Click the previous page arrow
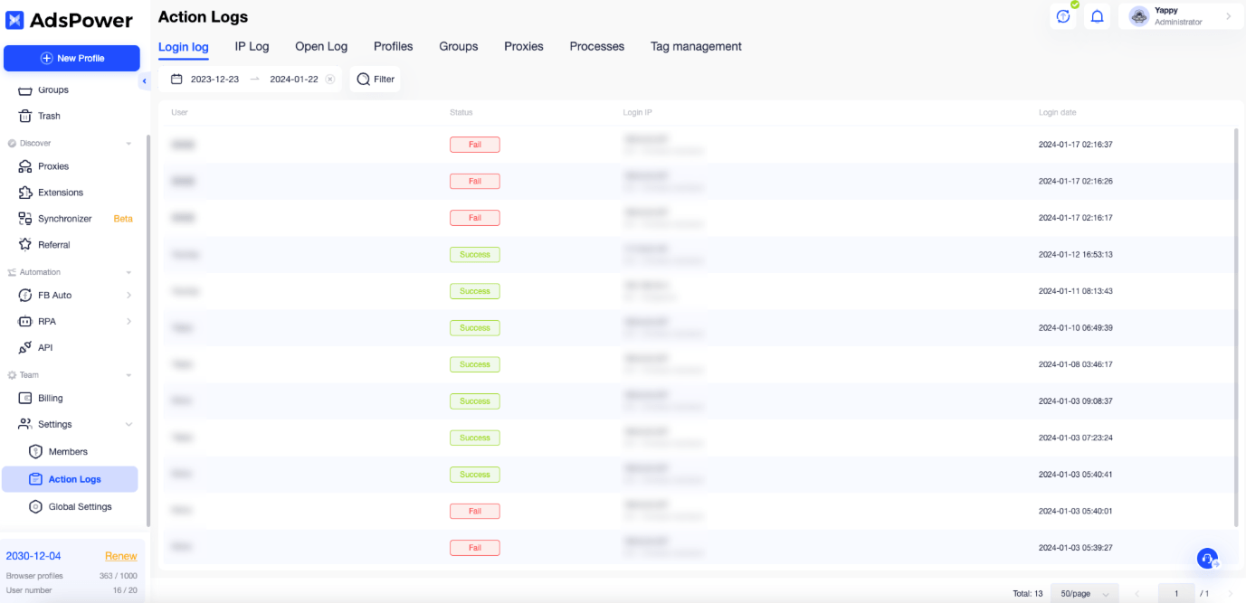Screen dimensions: 1246x603 [x=1137, y=593]
